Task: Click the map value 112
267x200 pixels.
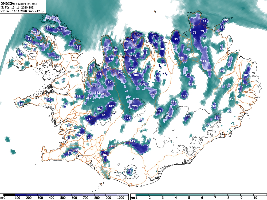Action: (134, 40)
